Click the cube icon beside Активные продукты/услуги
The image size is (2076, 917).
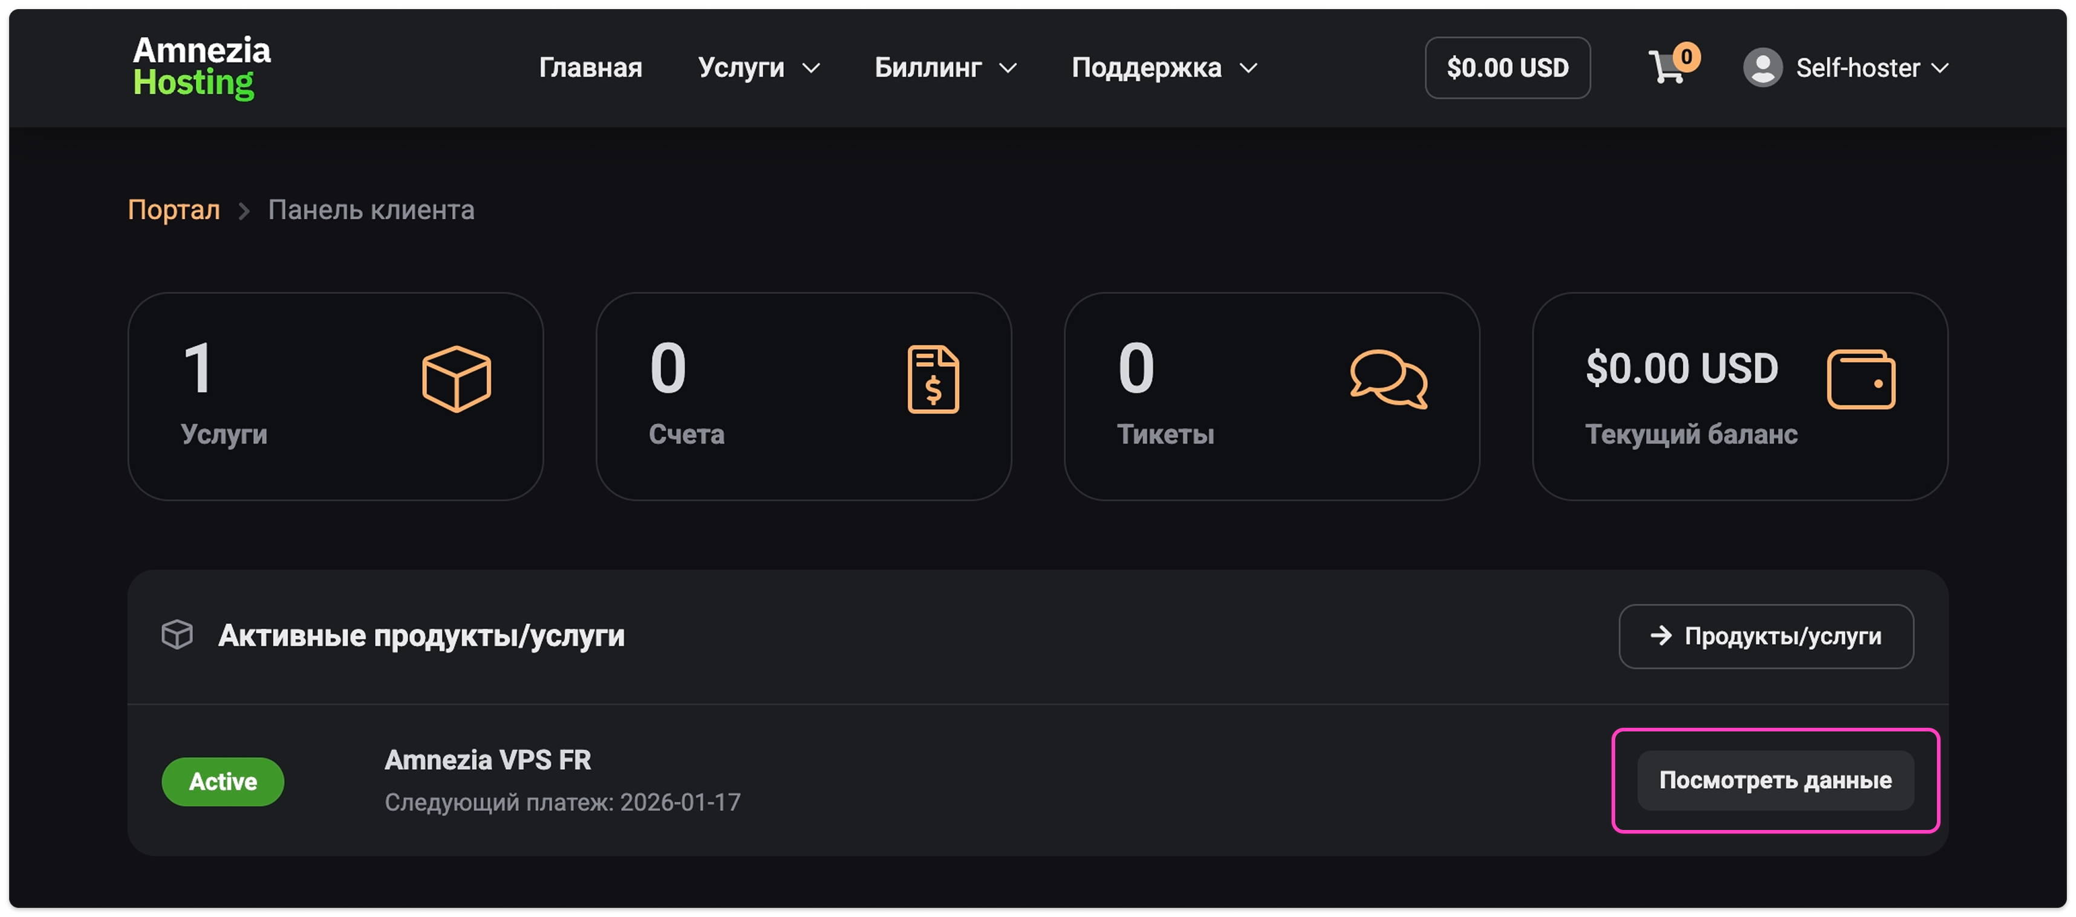click(177, 635)
